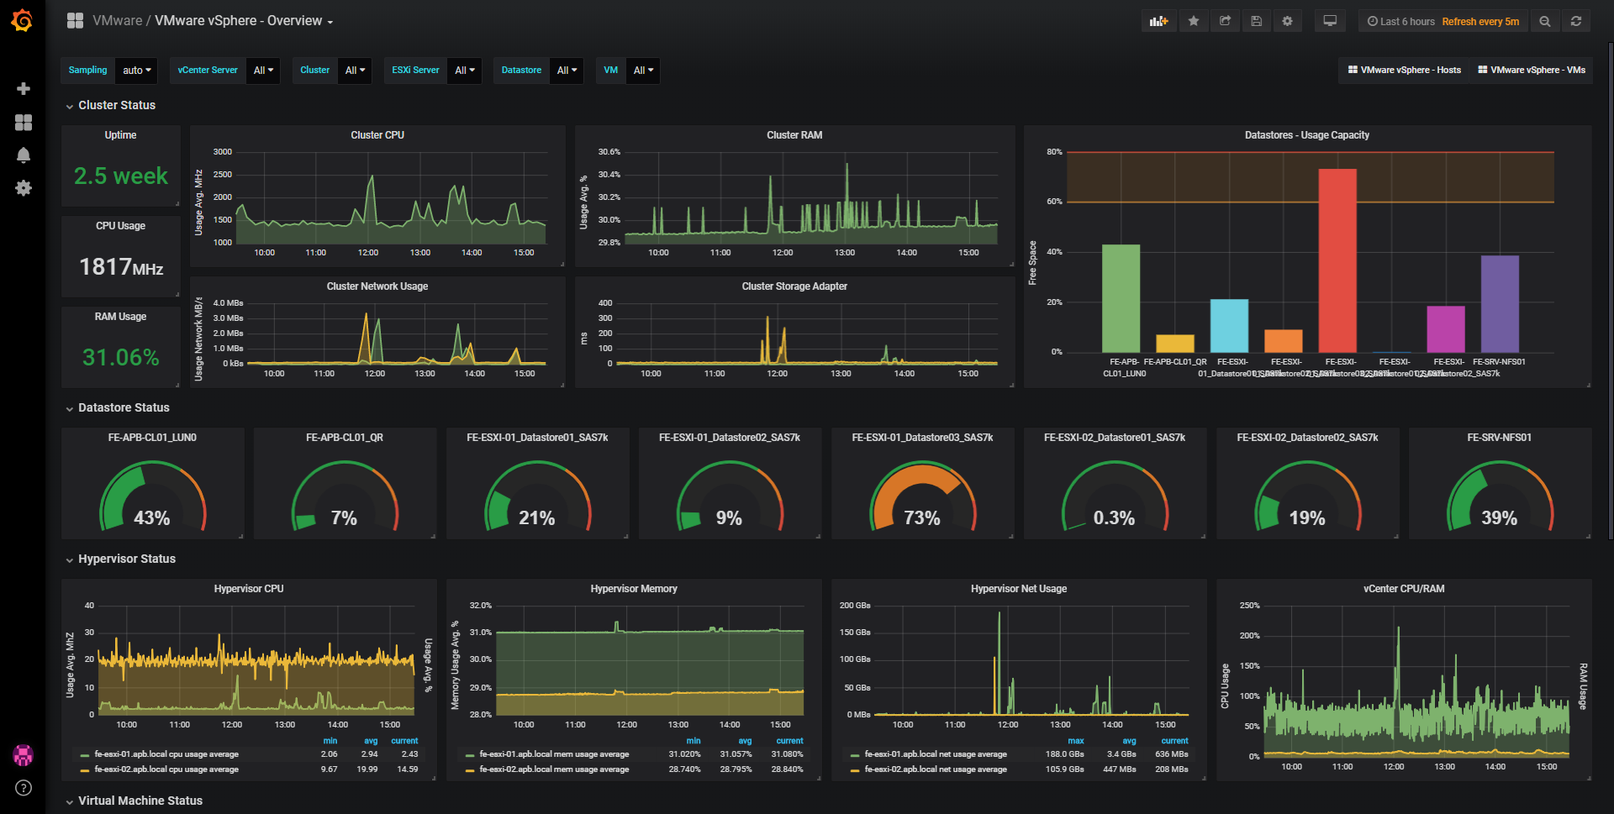Screen dimensions: 1614x814
Task: Click Cluster Network Usage panel title
Action: (x=377, y=286)
